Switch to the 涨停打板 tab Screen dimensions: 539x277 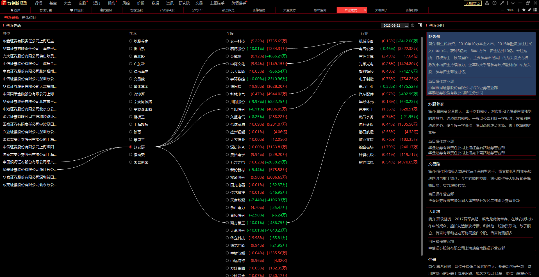point(412,10)
